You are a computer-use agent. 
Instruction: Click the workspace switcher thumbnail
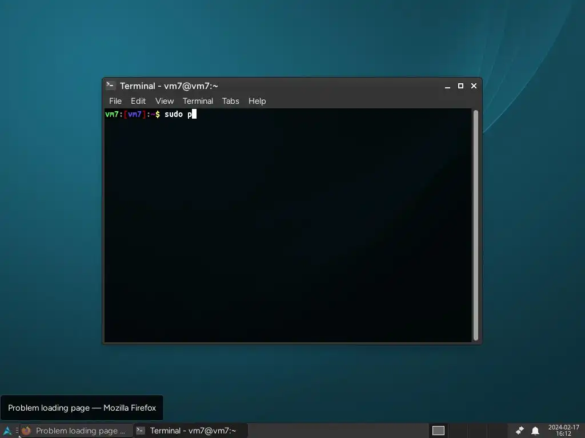click(438, 431)
